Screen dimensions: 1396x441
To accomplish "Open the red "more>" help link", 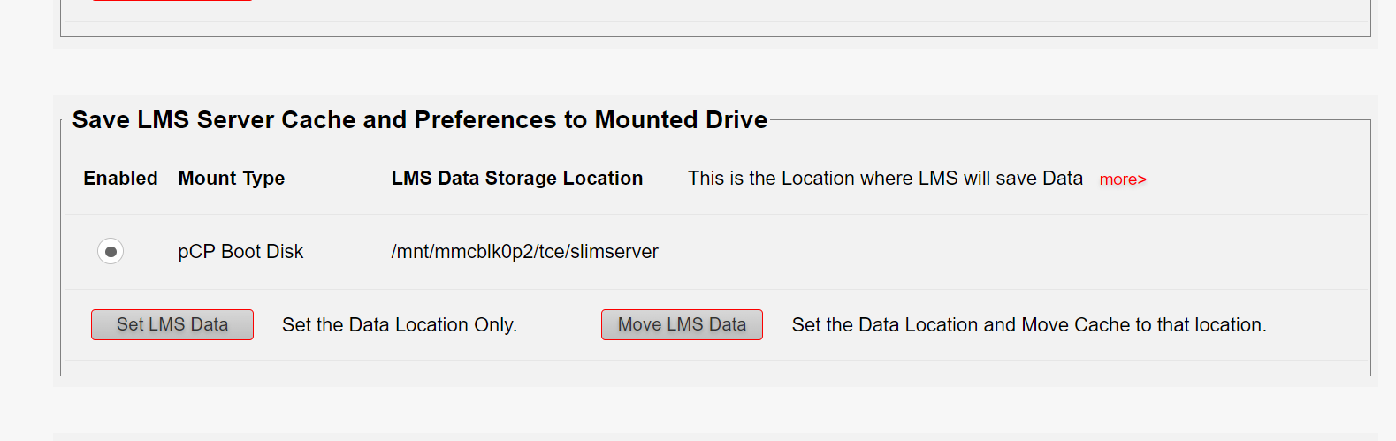I will click(1122, 179).
